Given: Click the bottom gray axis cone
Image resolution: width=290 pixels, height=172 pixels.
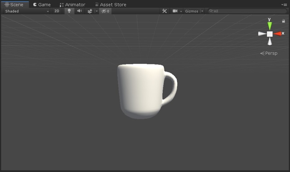Looking at the screenshot, I should pyautogui.click(x=270, y=41).
